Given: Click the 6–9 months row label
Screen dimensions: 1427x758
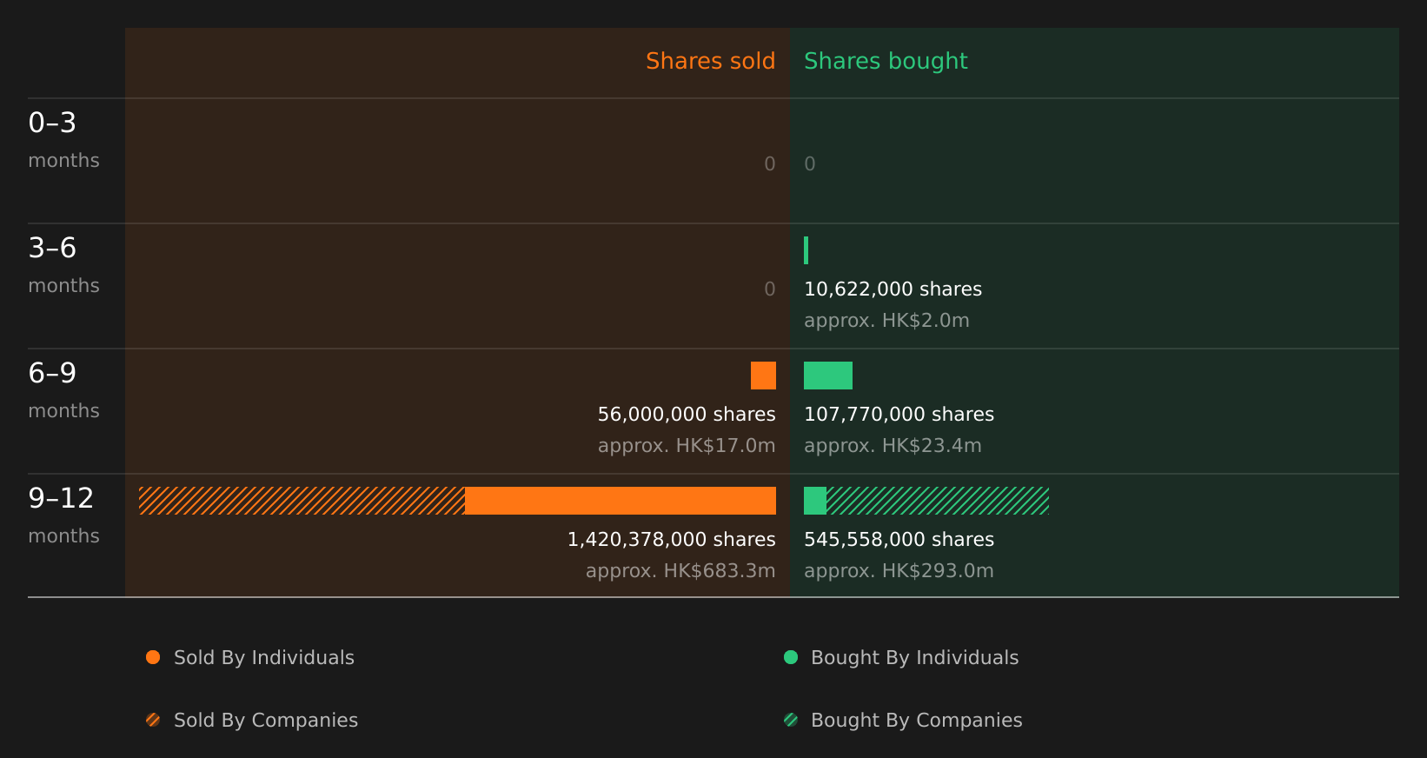Looking at the screenshot, I should (63, 390).
